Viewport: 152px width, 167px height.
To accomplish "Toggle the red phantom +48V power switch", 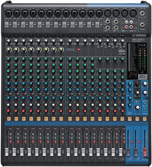I will click(x=79, y=49).
